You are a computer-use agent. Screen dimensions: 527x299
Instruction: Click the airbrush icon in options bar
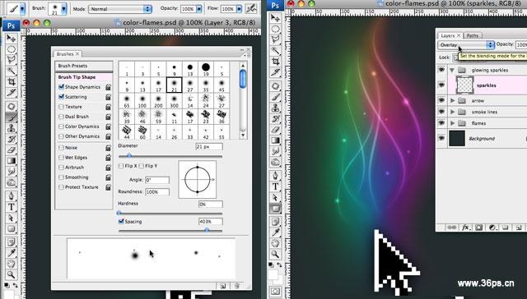251,8
